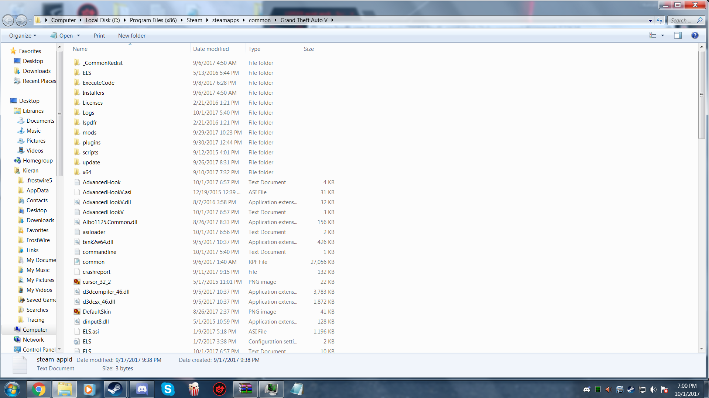Click Downloads under Favorites in sidebar
The image size is (709, 398).
[37, 71]
